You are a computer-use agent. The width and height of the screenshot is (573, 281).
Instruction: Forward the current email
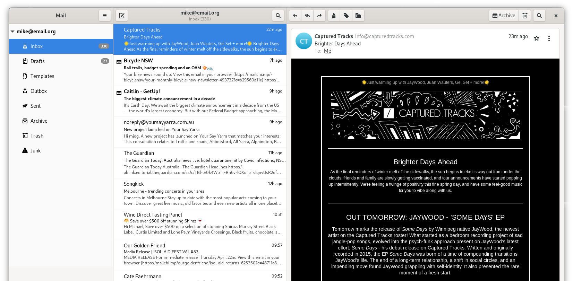pyautogui.click(x=319, y=16)
